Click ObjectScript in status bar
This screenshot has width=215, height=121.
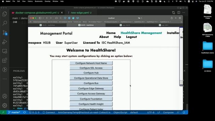pos(120,112)
